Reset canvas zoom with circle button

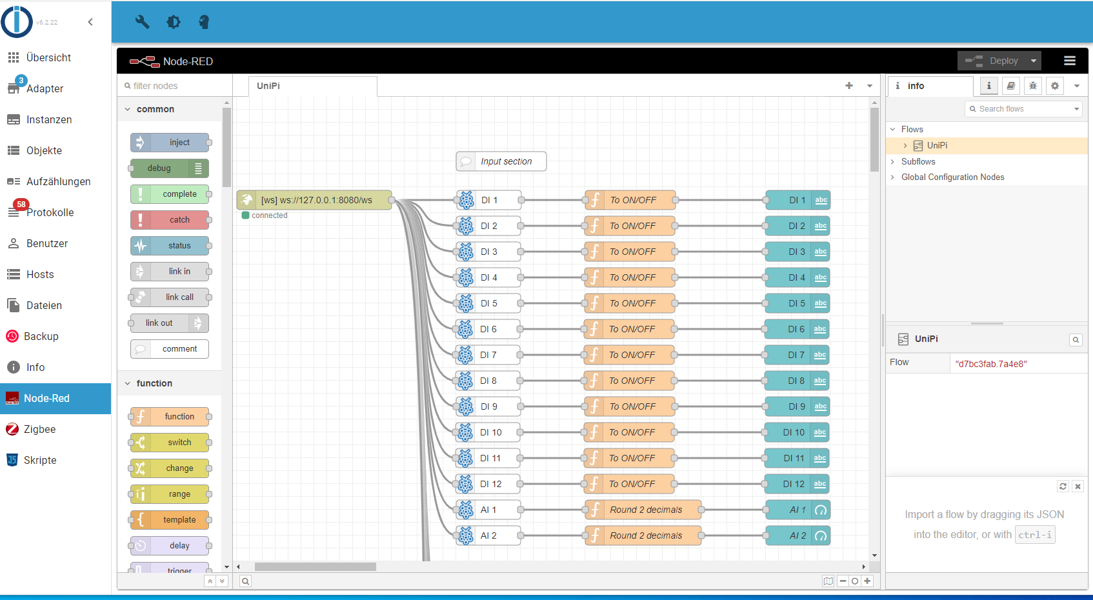[x=855, y=581]
